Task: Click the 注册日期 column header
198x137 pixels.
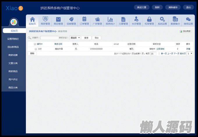Action: click(131, 44)
